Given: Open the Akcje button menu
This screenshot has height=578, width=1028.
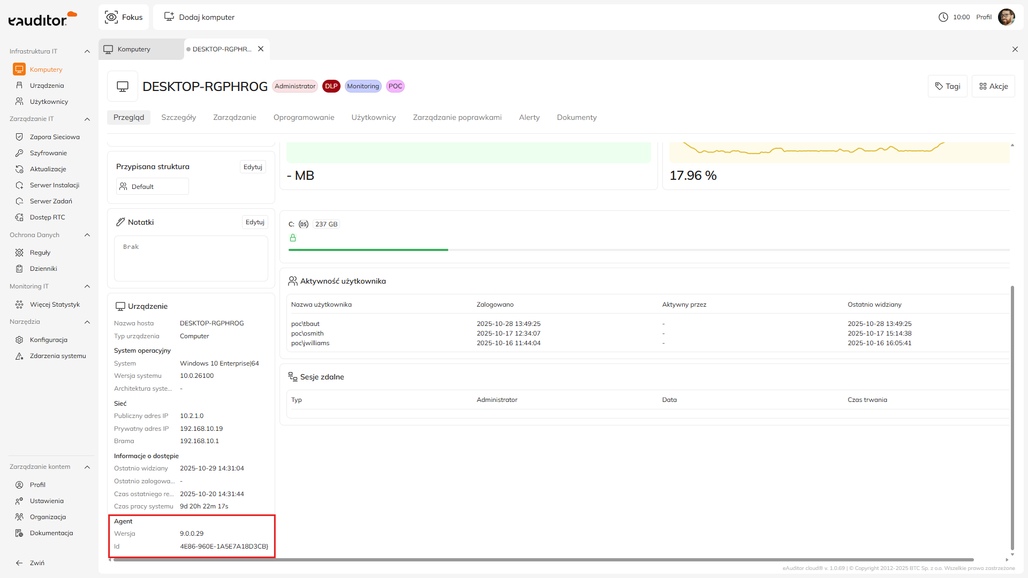Looking at the screenshot, I should click(993, 86).
